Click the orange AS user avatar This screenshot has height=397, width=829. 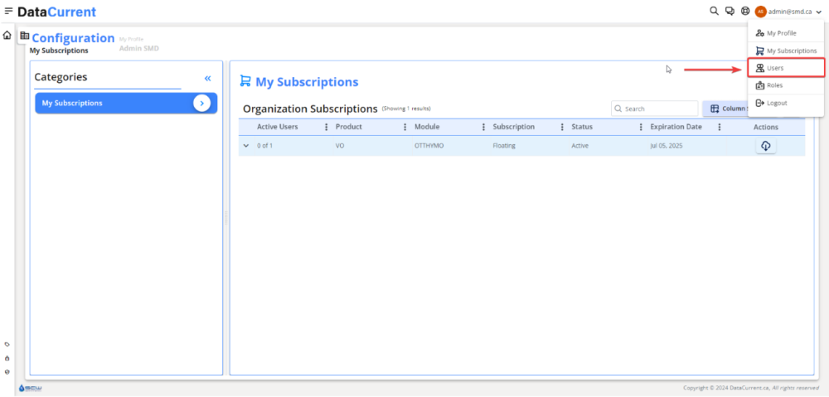tap(760, 11)
